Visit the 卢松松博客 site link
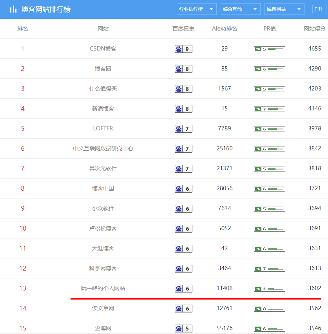The width and height of the screenshot is (328, 334). click(103, 228)
